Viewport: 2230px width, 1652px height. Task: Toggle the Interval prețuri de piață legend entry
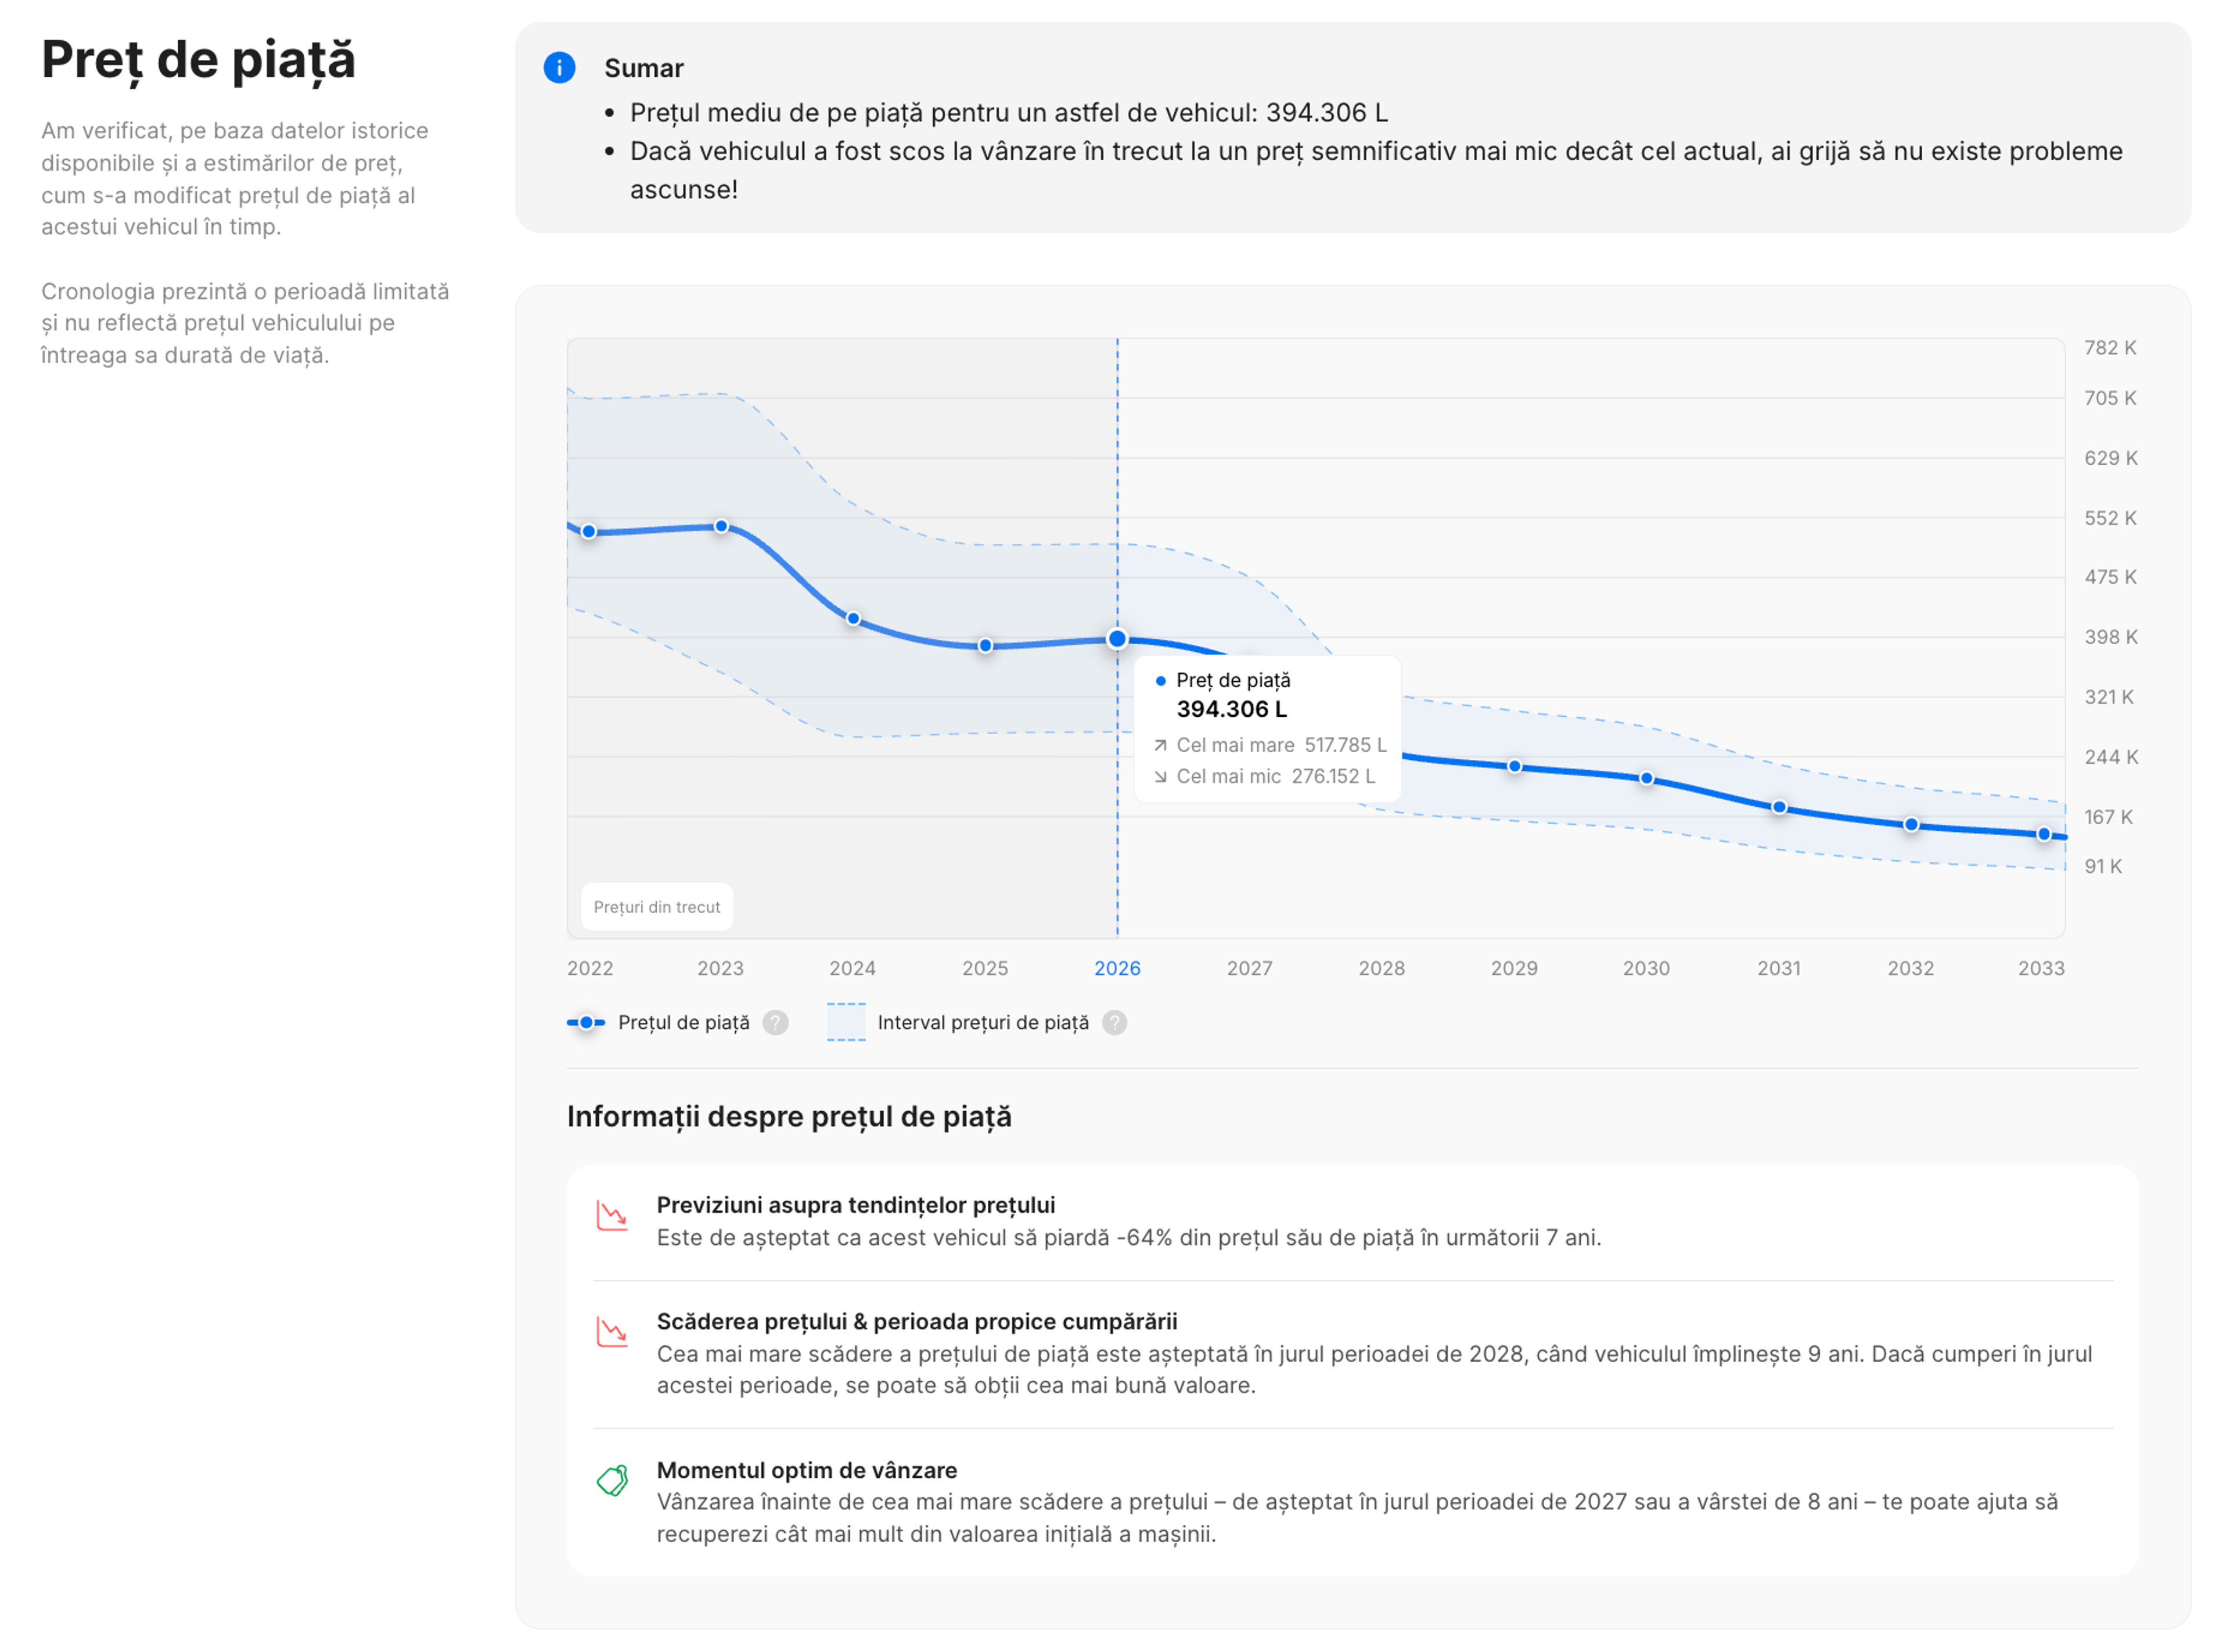(x=984, y=1022)
